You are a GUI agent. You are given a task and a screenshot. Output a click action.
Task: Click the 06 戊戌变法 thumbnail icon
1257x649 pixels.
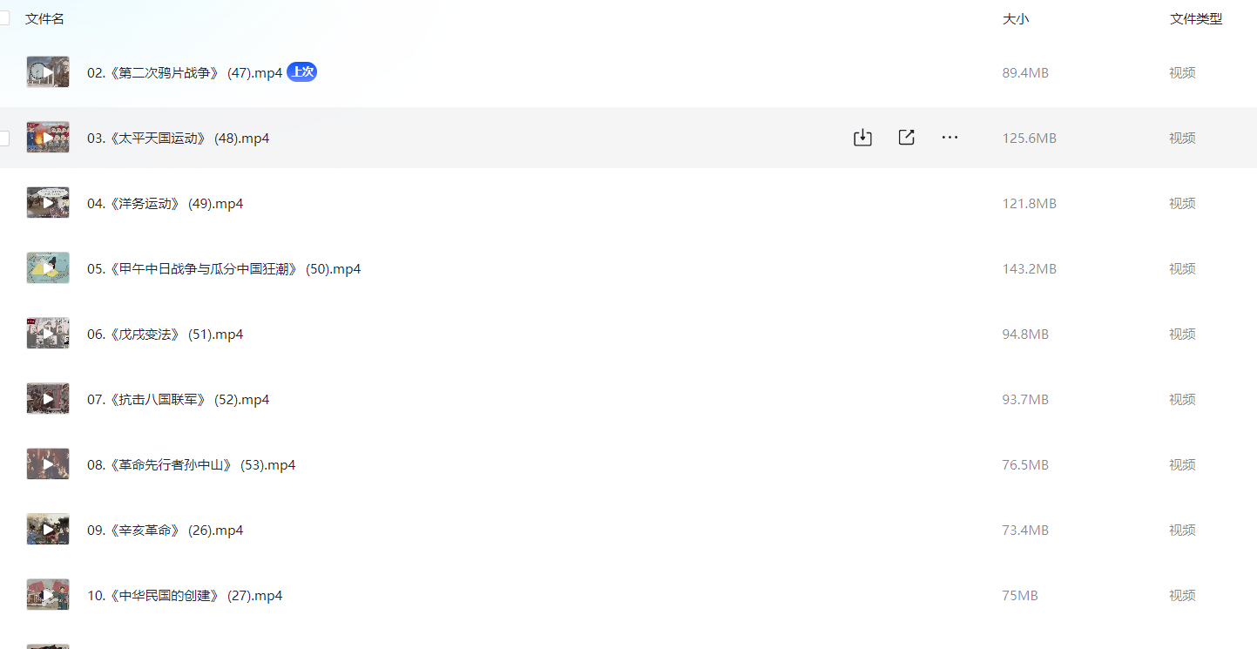[x=48, y=334]
